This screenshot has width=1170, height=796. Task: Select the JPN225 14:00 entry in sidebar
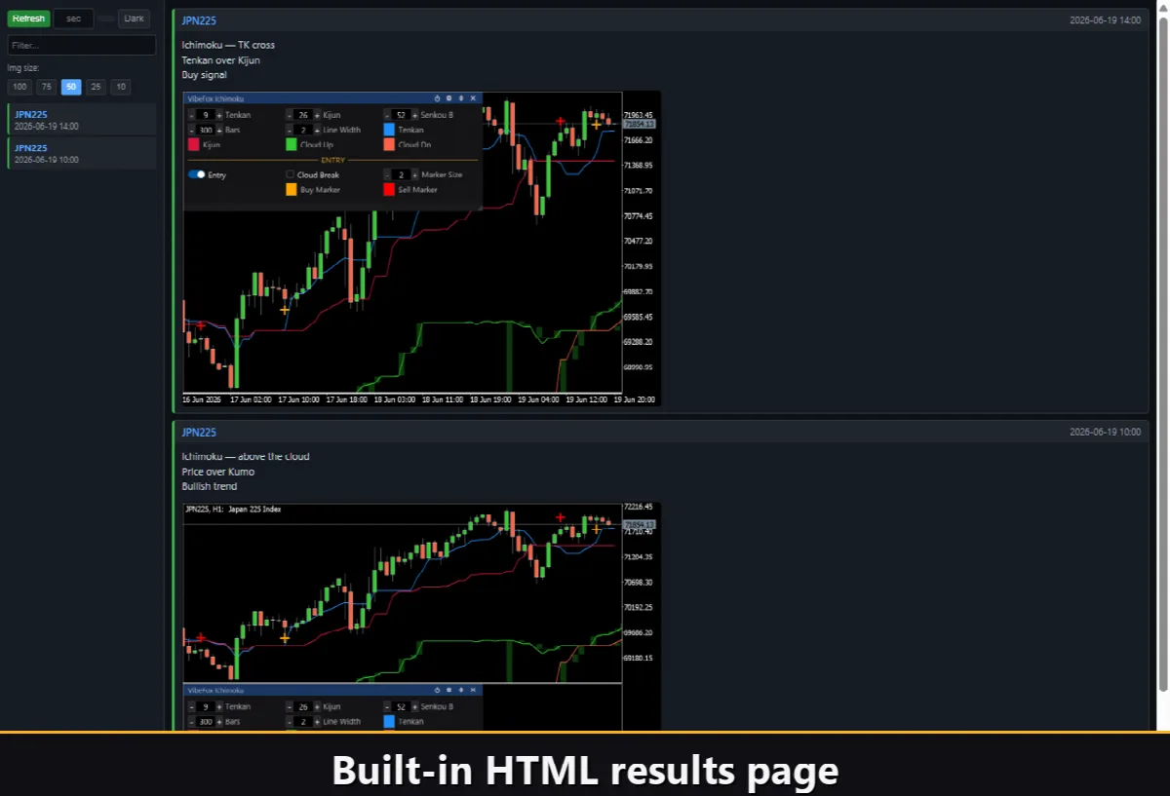click(x=82, y=120)
